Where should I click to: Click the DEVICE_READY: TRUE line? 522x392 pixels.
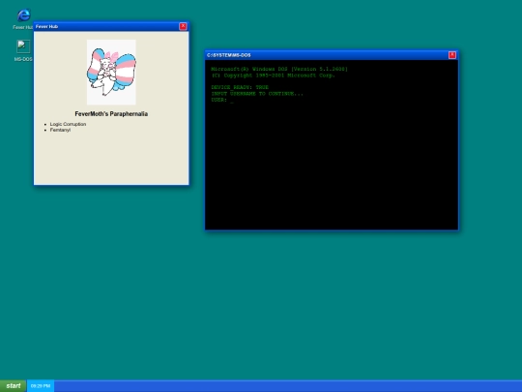[x=240, y=87]
